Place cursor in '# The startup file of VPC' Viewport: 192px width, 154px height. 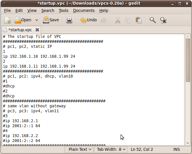(32, 36)
